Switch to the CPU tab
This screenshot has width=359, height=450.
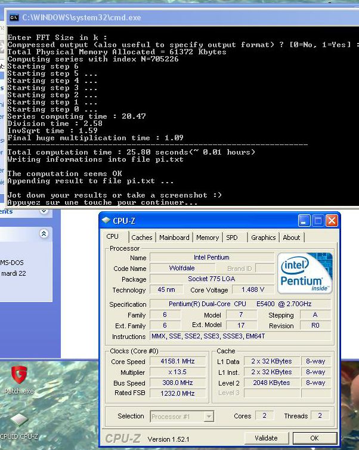(112, 236)
